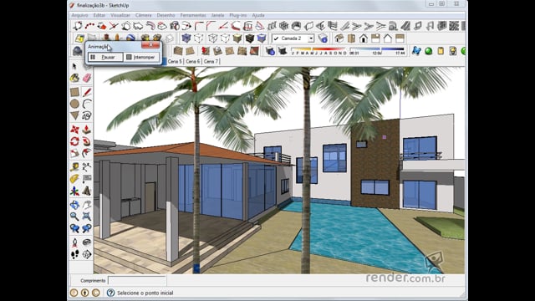Switch to Front house view
Viewport: 535px width, 301px height.
point(364,38)
